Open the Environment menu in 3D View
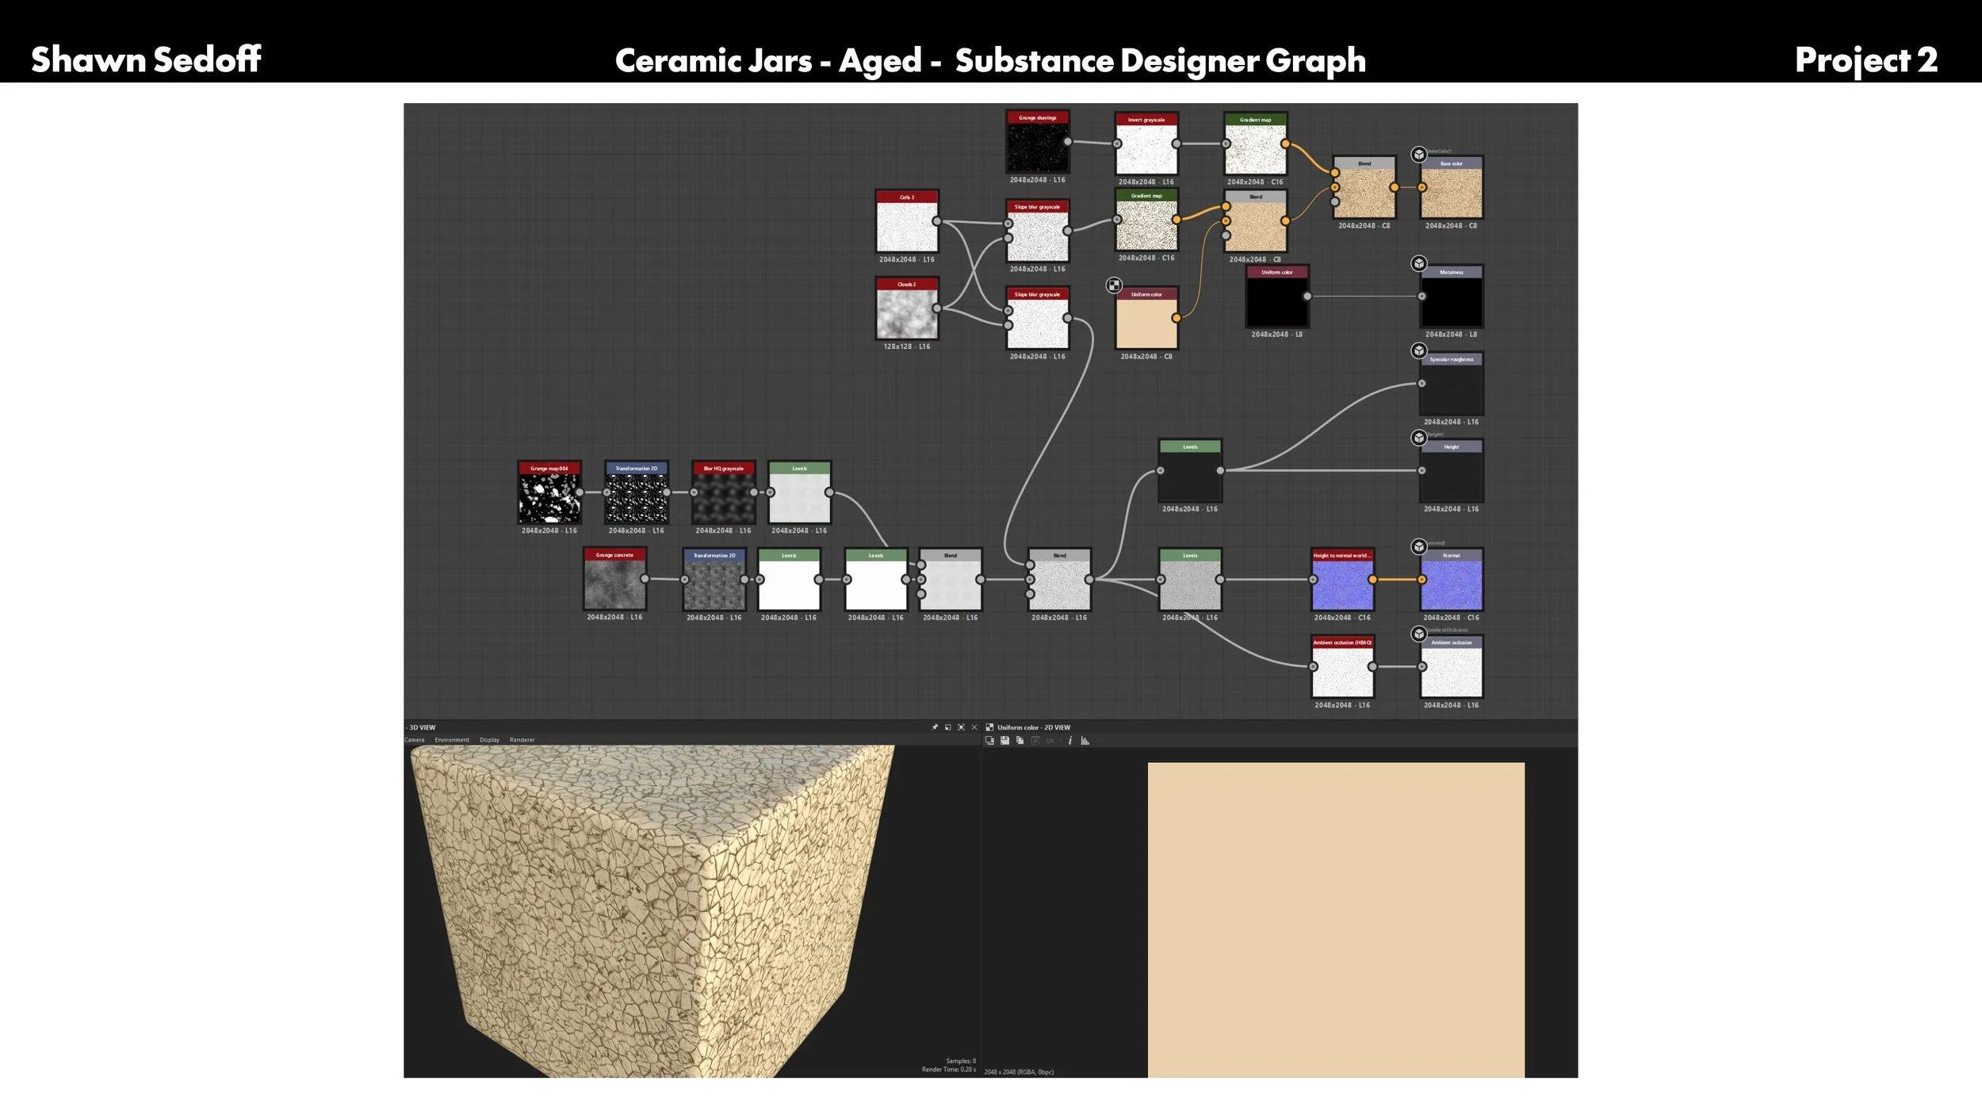1982x1115 pixels. coord(452,740)
